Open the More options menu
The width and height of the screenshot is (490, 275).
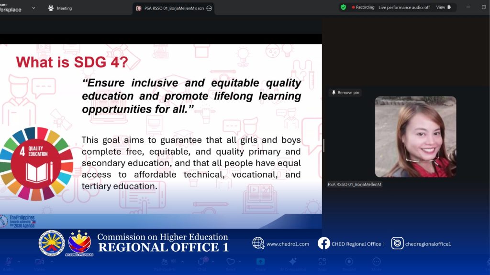(377, 262)
